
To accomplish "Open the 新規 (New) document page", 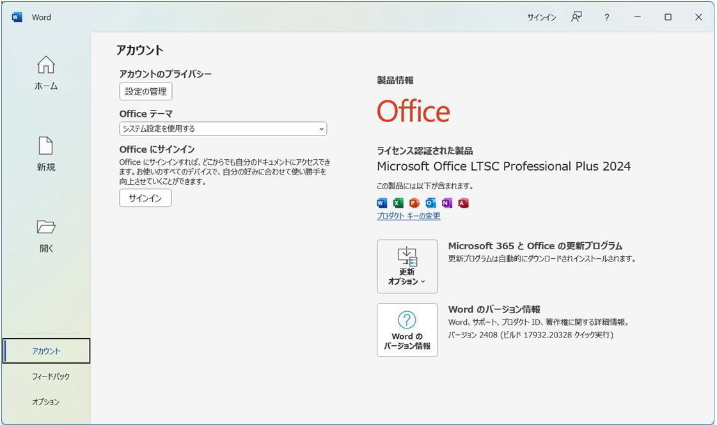I will coord(45,154).
